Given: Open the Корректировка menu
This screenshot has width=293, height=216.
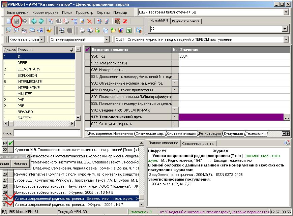Looking at the screenshot, I should (x=46, y=12).
